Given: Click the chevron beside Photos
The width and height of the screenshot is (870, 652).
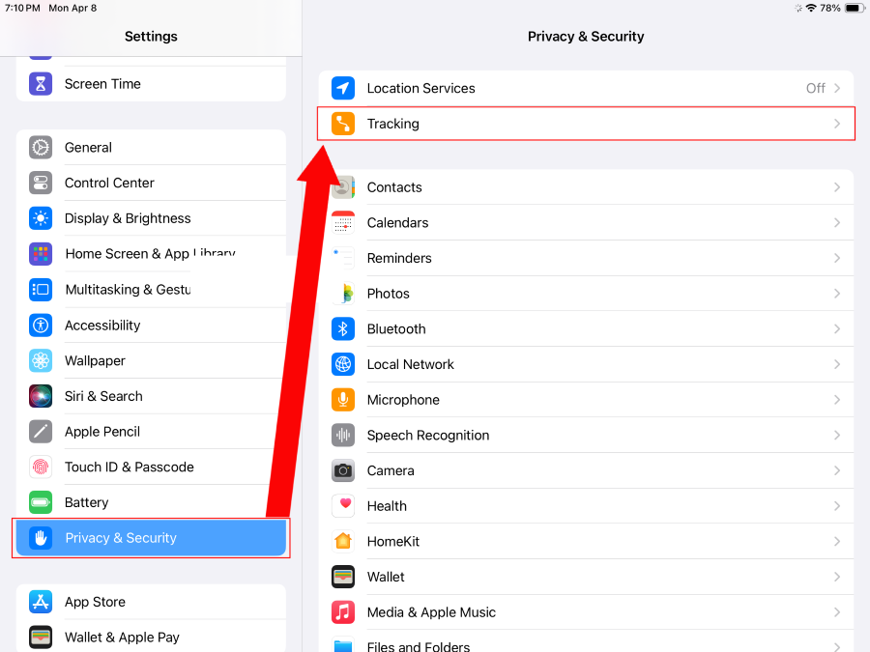Looking at the screenshot, I should 837,294.
